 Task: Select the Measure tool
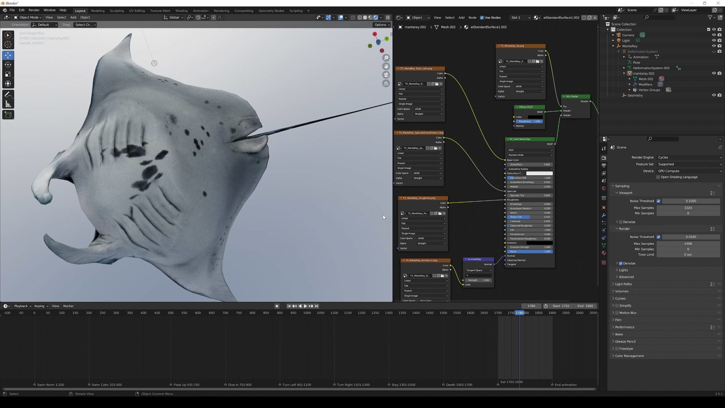(8, 104)
